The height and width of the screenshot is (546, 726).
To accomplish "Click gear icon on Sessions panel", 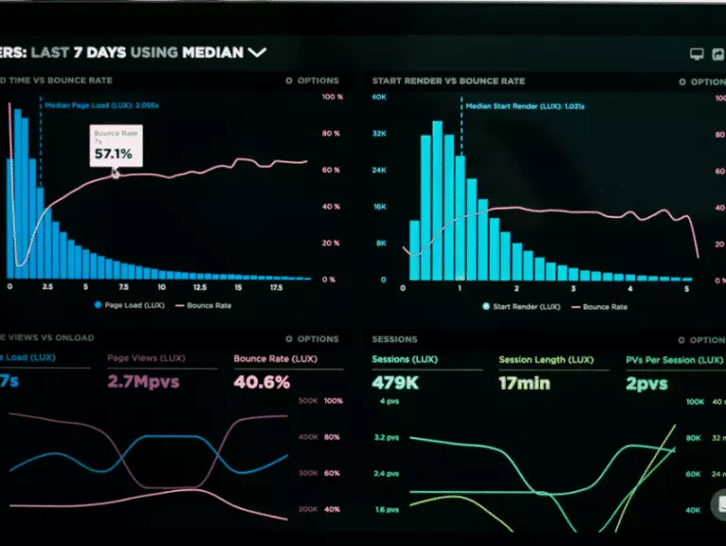I will point(683,340).
